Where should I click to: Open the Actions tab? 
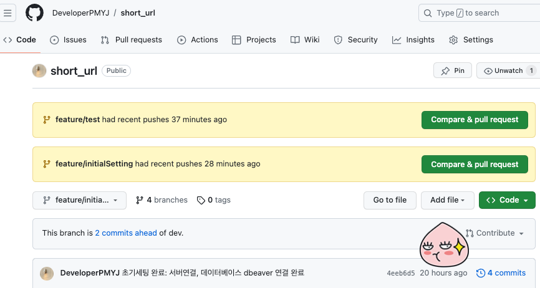(x=197, y=39)
